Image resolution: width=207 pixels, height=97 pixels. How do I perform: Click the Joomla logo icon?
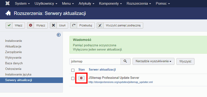pos(8,3)
